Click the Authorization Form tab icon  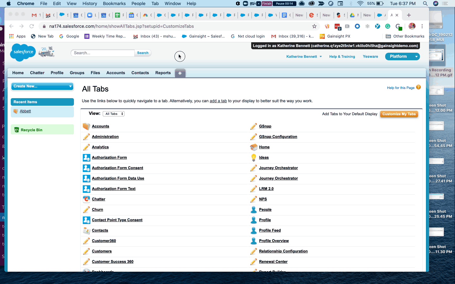[x=86, y=158]
